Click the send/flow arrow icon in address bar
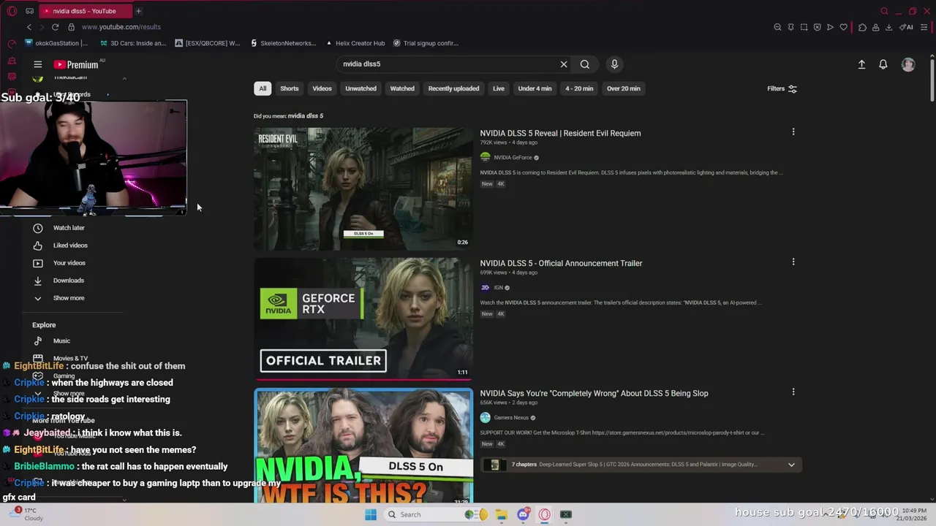Image resolution: width=936 pixels, height=526 pixels. point(830,27)
